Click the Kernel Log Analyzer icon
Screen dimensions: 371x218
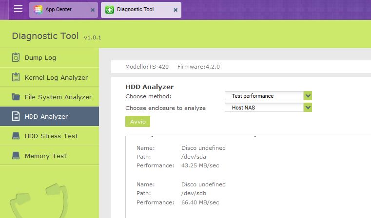click(16, 77)
